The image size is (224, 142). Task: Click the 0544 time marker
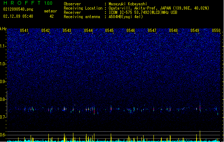[x=88, y=31]
